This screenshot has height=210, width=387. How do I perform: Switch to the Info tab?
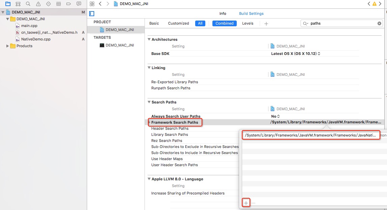(223, 13)
